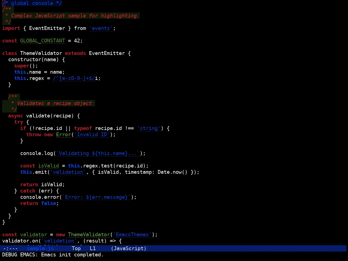Click the 'EmacsThemes' string literal
Screen dimensions: 348x261
[x=132, y=235]
